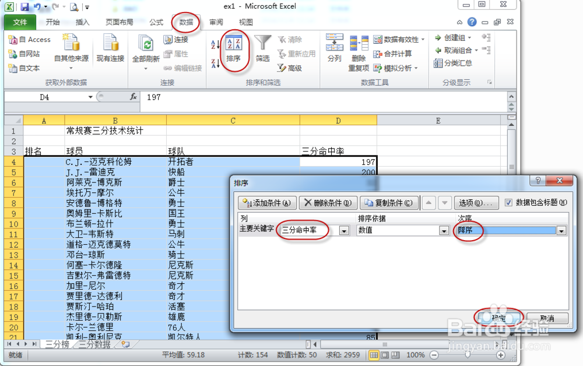Open 模拟分析 what-if analysis menu
This screenshot has height=366, width=583.
(396, 68)
